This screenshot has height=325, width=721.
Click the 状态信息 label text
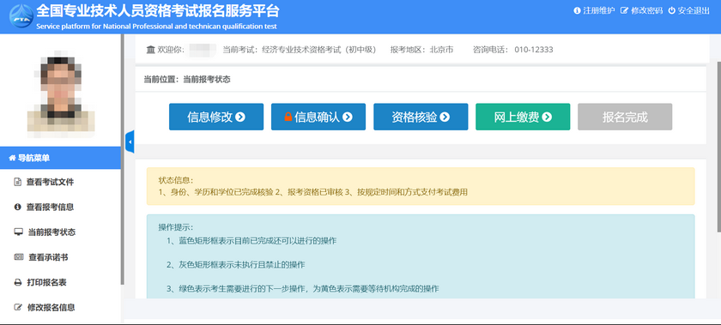176,180
